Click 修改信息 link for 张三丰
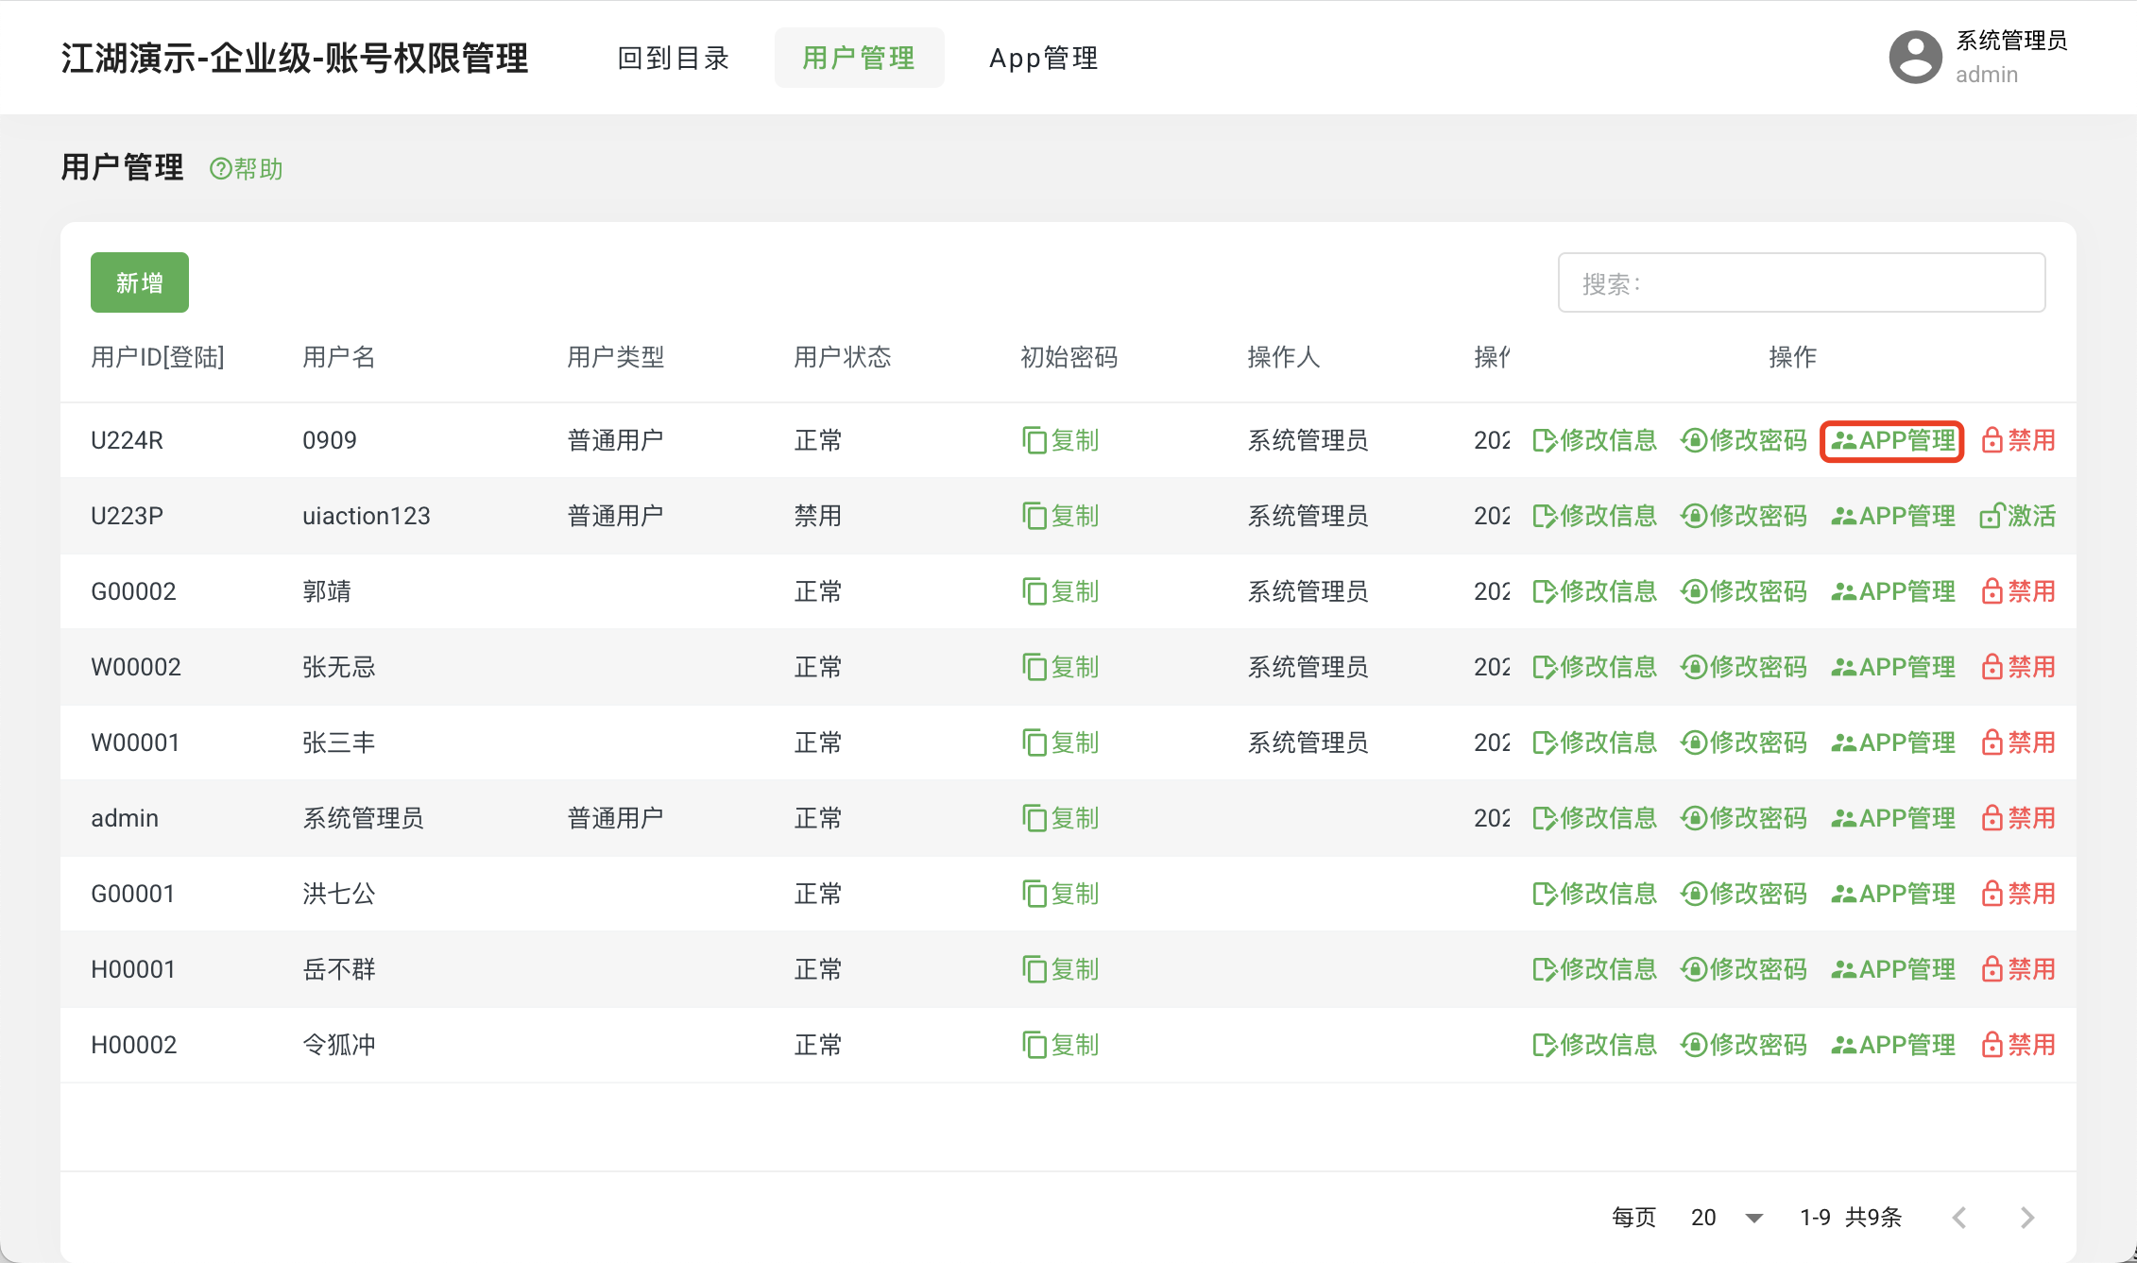Screen dimensions: 2137x1263 [1595, 742]
